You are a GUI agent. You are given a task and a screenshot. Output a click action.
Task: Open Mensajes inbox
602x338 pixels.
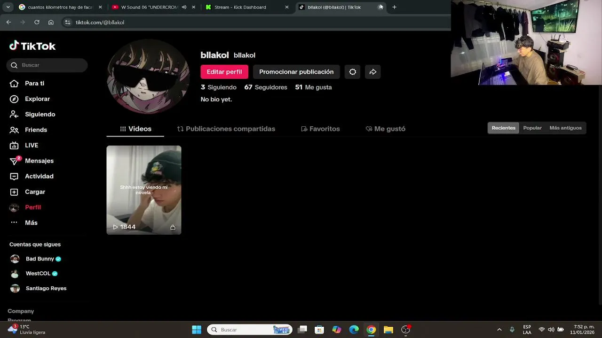tap(32, 161)
